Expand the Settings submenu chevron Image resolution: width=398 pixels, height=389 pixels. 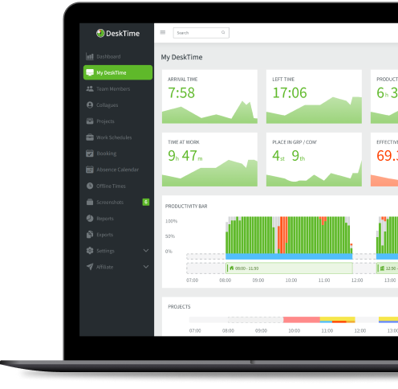(x=146, y=251)
